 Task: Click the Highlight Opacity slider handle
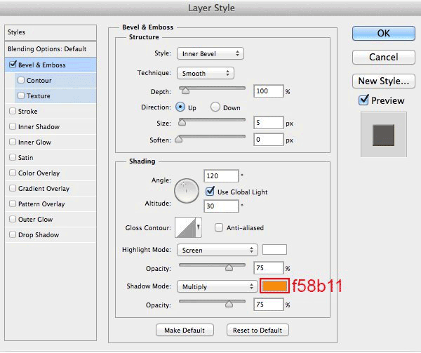click(x=229, y=267)
